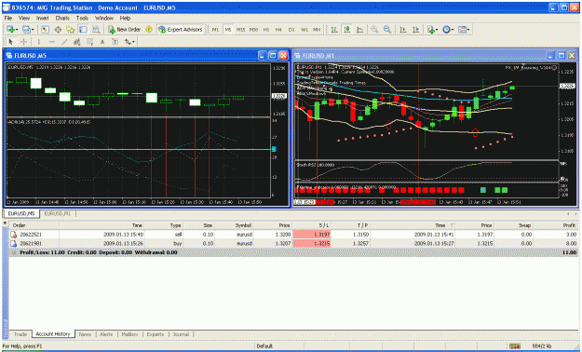582x352 pixels.
Task: Set timeframe to M1
Action: pos(215,30)
